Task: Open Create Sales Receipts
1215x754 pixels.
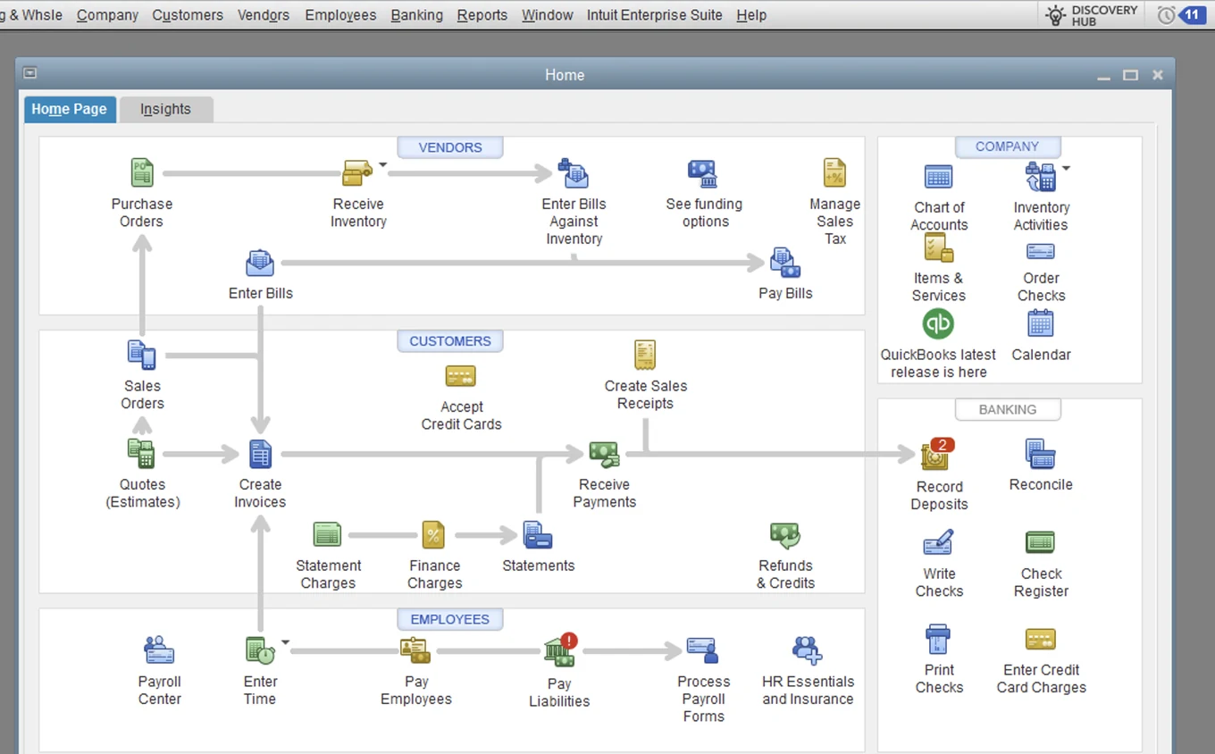Action: pyautogui.click(x=645, y=355)
